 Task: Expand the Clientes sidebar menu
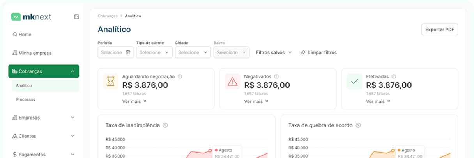73,136
